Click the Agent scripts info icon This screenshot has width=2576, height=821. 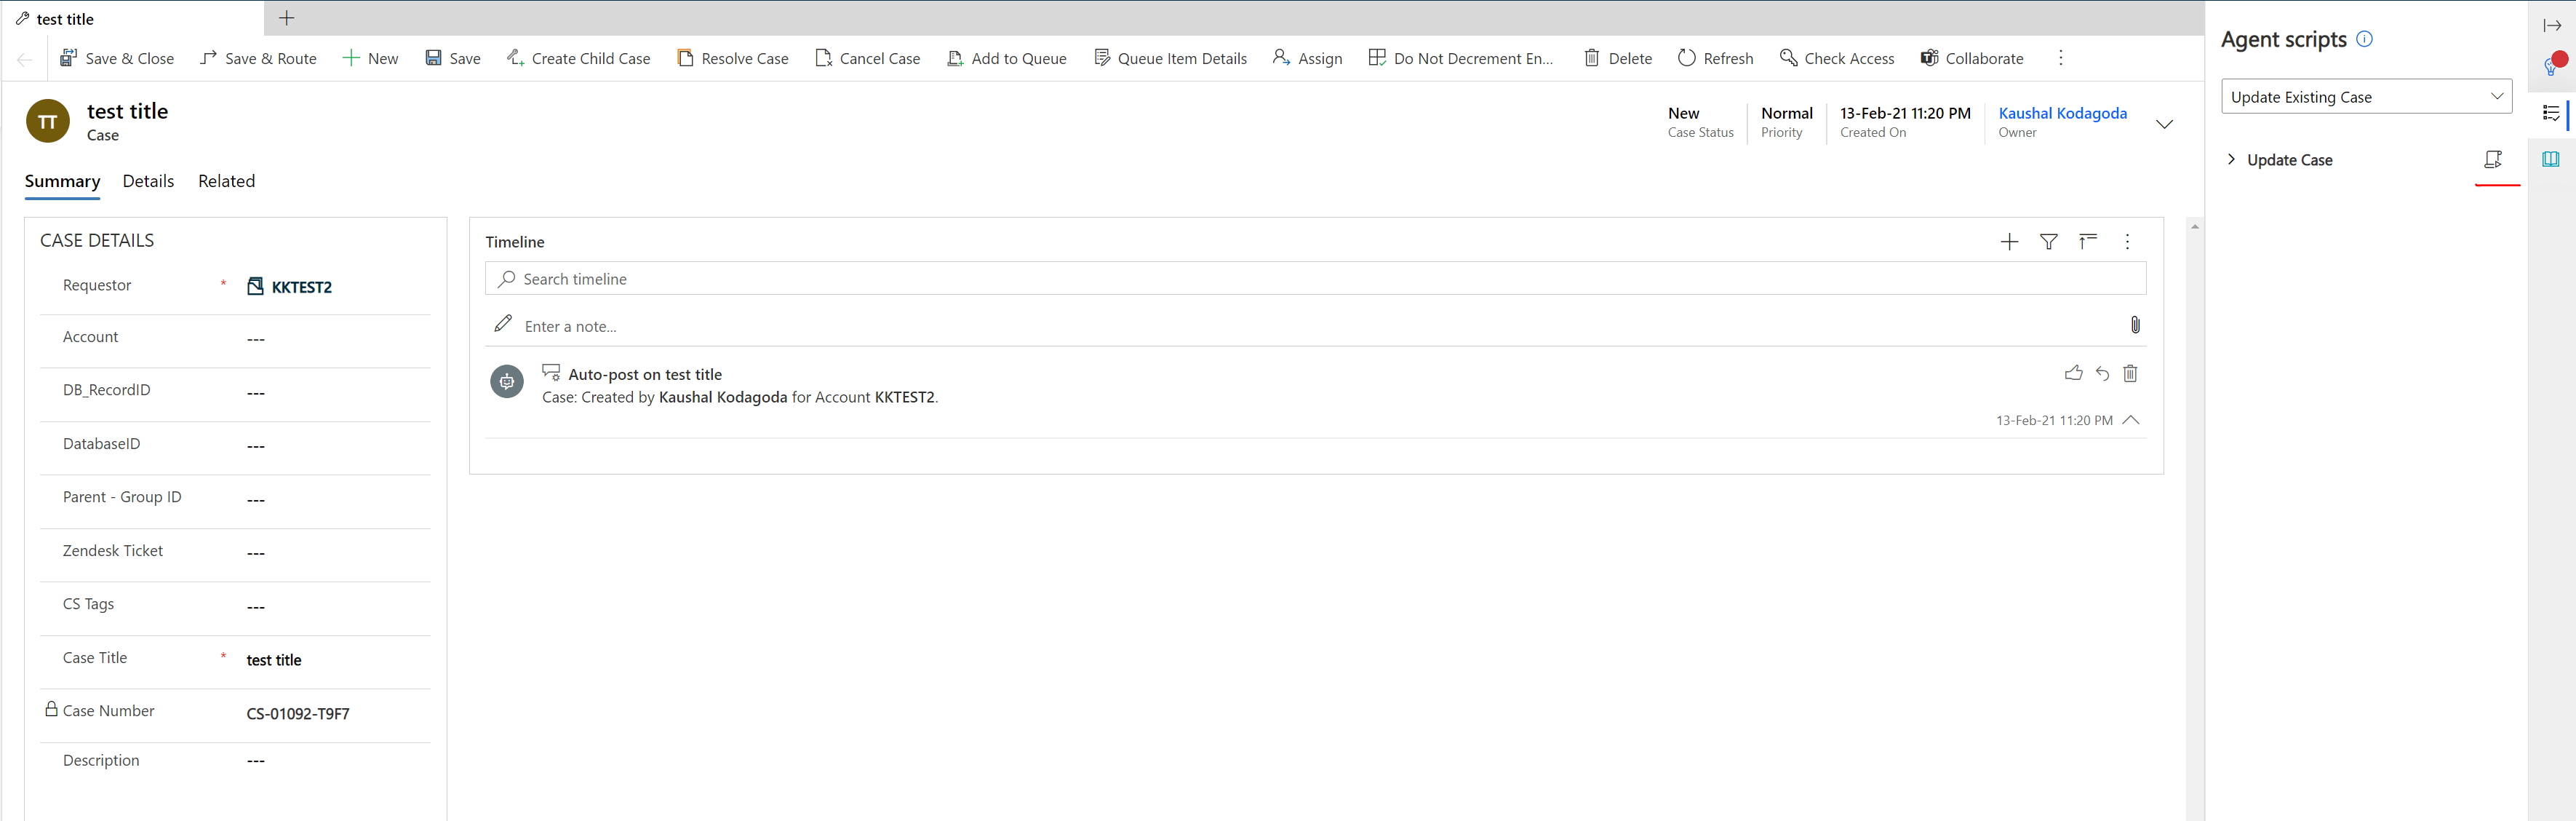pos(2364,39)
